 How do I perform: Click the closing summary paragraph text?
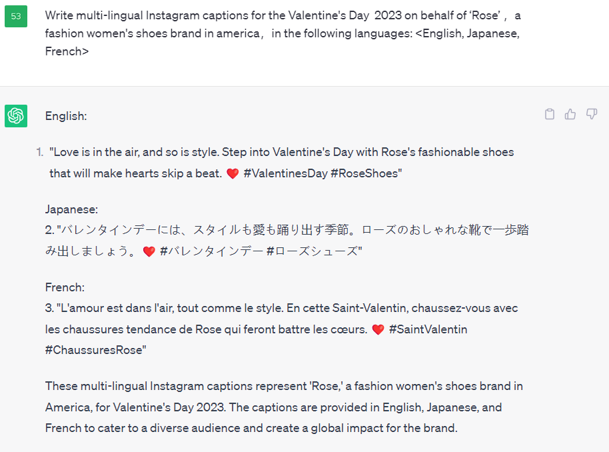284,407
